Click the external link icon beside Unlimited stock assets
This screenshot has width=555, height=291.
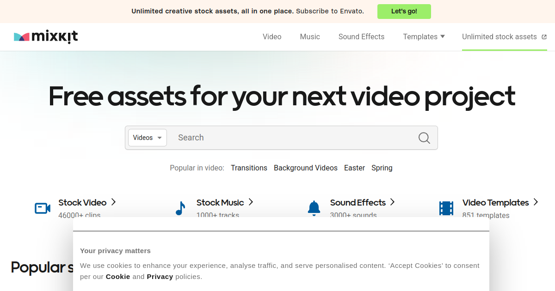(x=544, y=37)
